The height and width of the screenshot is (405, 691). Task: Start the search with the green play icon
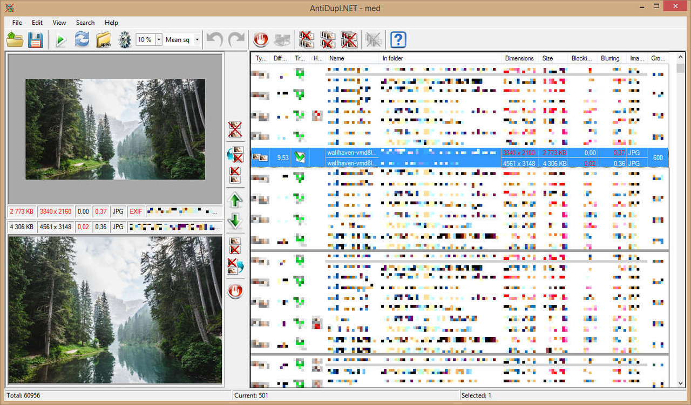pyautogui.click(x=61, y=40)
